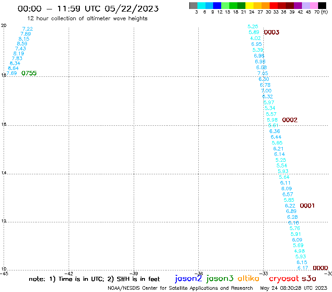Screen dimensions: 332x292
Task: Click the wave height value 8.59
Action: 22,44
